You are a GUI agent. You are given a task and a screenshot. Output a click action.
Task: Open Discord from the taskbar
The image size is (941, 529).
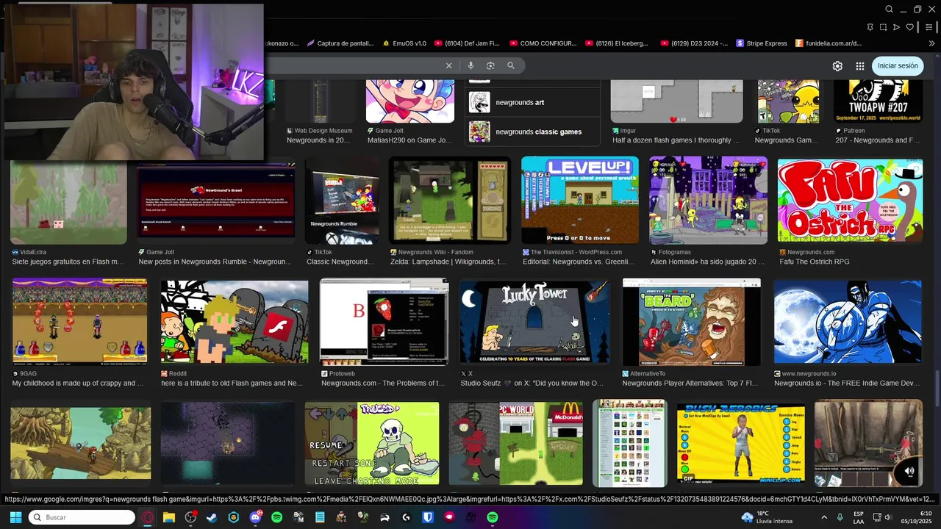(255, 517)
